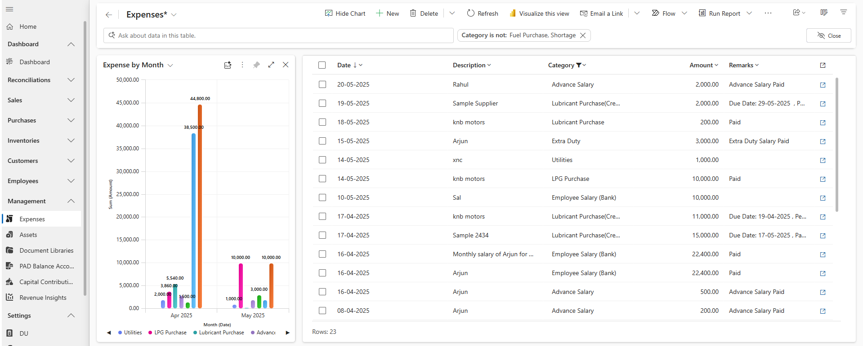
Task: Toggle the select all rows checkbox
Action: tap(322, 65)
